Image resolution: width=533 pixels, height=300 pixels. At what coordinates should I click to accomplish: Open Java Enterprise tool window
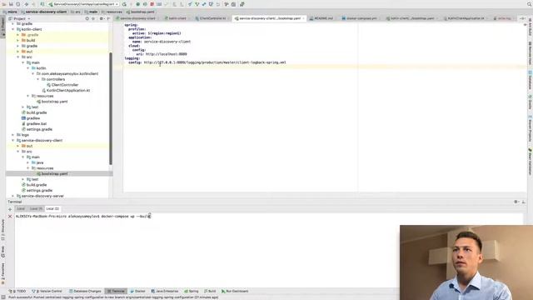click(x=165, y=291)
